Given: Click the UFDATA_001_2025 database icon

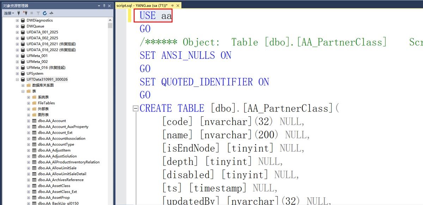Looking at the screenshot, I should click(x=23, y=32).
